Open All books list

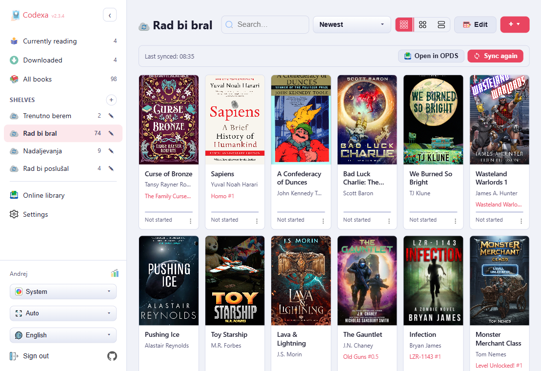[63, 79]
